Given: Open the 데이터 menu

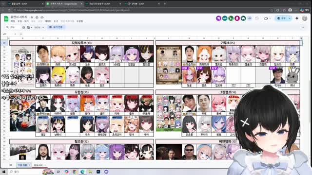Looking at the screenshot, I should [48, 21].
